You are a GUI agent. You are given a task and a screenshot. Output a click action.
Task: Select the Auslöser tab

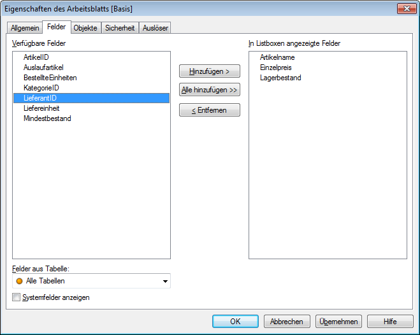coord(156,28)
